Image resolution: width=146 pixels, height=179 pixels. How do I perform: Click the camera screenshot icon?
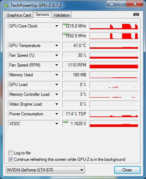pos(136,14)
